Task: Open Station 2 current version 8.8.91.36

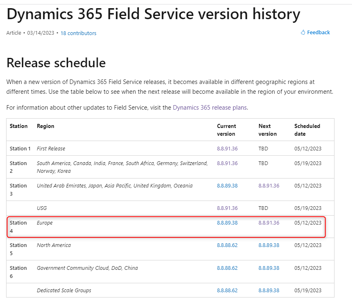Action: coord(227,163)
